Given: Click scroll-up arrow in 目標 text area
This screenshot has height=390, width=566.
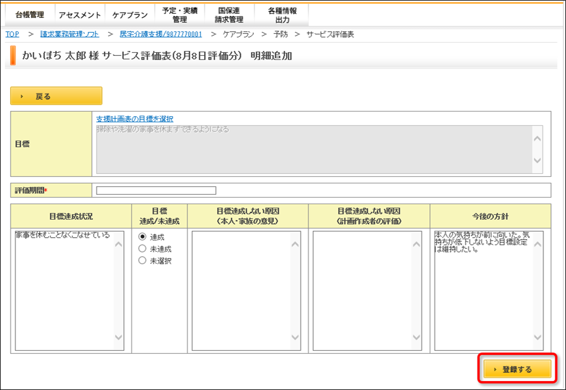Looking at the screenshot, I should coord(538,138).
